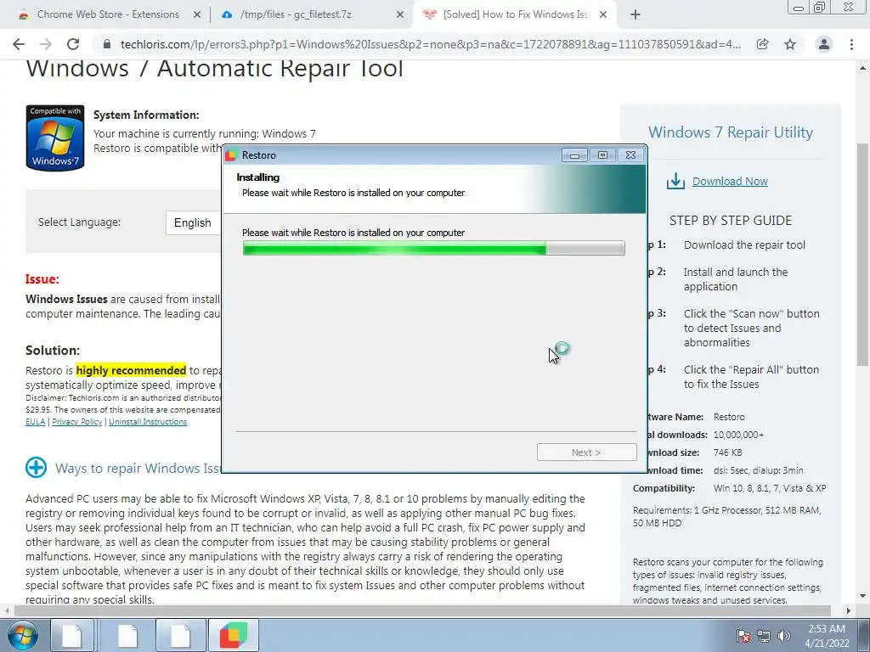Click the horizontal scrollbar right arrow
Viewport: 870px width, 652px height.
coord(849,611)
